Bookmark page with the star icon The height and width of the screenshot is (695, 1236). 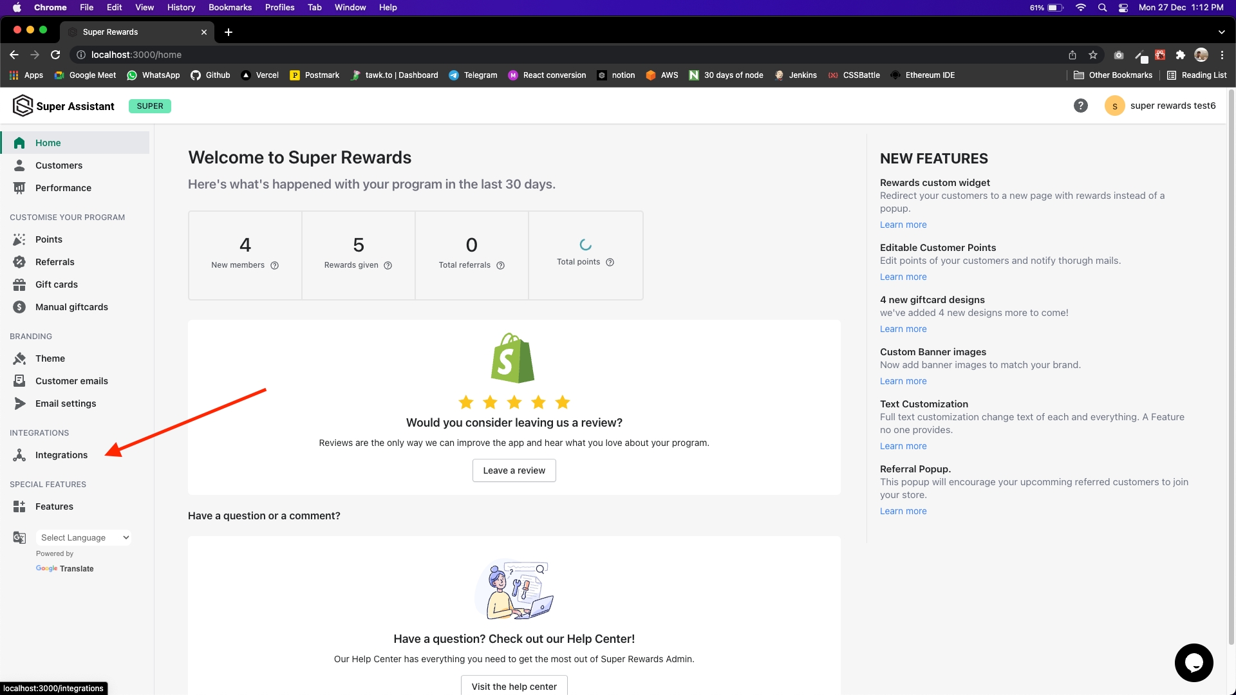[x=1092, y=55]
